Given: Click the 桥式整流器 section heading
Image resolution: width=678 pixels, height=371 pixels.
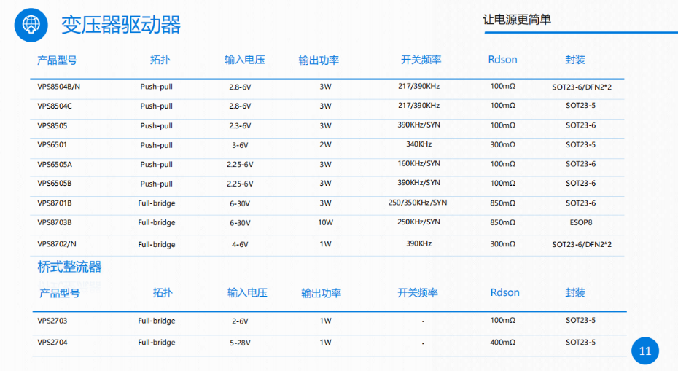Looking at the screenshot, I should coord(69,267).
